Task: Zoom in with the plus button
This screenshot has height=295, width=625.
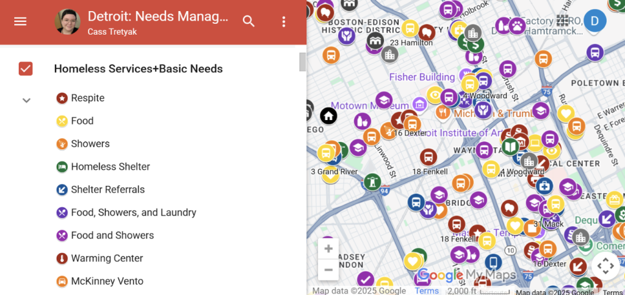Action: tap(328, 249)
